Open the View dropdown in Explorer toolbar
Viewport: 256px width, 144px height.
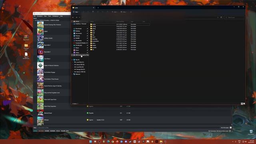point(124,12)
